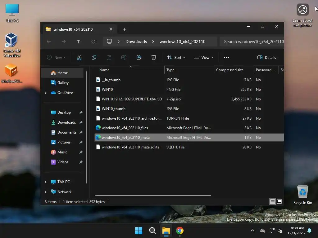Select the __ia_thumb JPG file
The height and width of the screenshot is (238, 318).
pyautogui.click(x=189, y=80)
